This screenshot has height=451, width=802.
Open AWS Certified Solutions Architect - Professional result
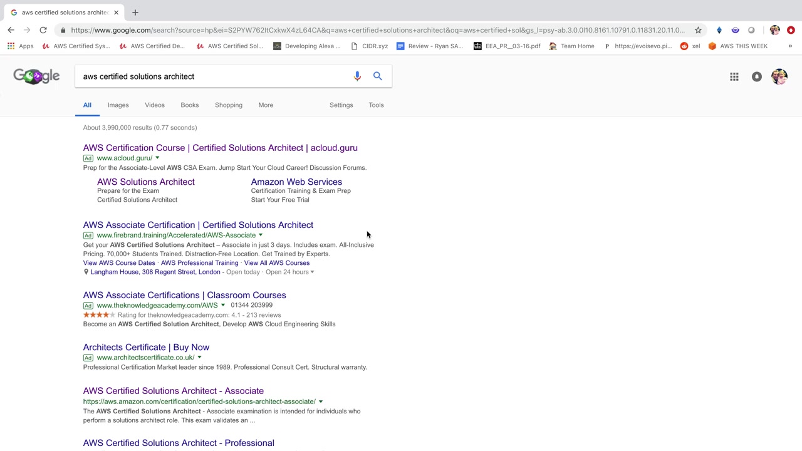179,443
